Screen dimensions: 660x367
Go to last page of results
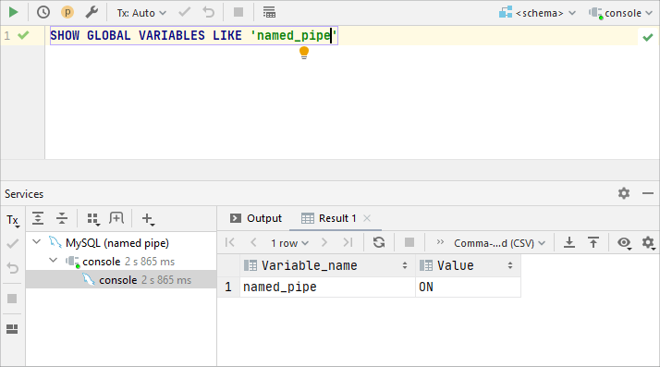[x=348, y=242]
